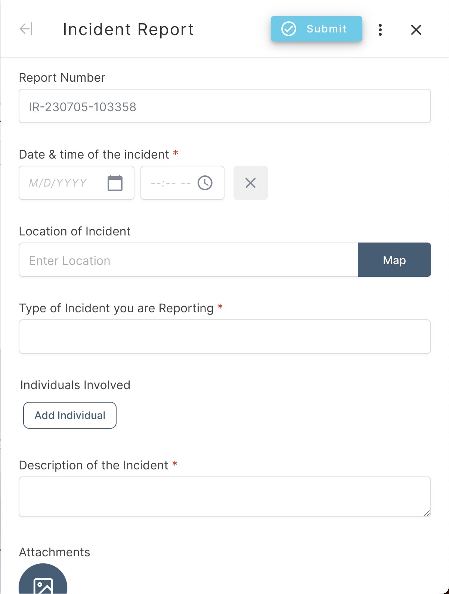Image resolution: width=449 pixels, height=594 pixels.
Task: Open the Map for incident location
Action: pos(394,260)
